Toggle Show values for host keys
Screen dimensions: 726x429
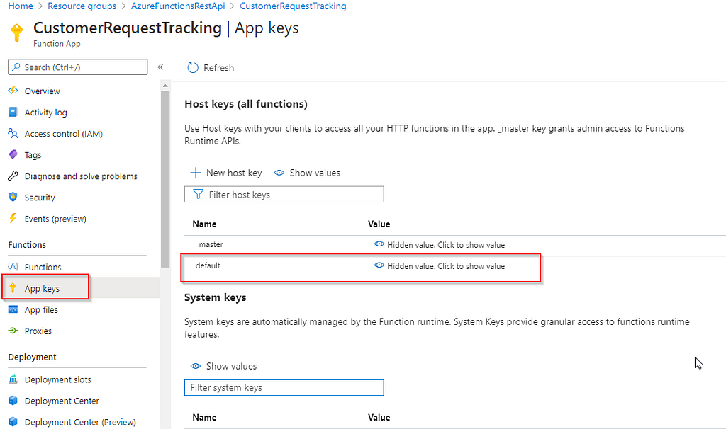point(307,173)
